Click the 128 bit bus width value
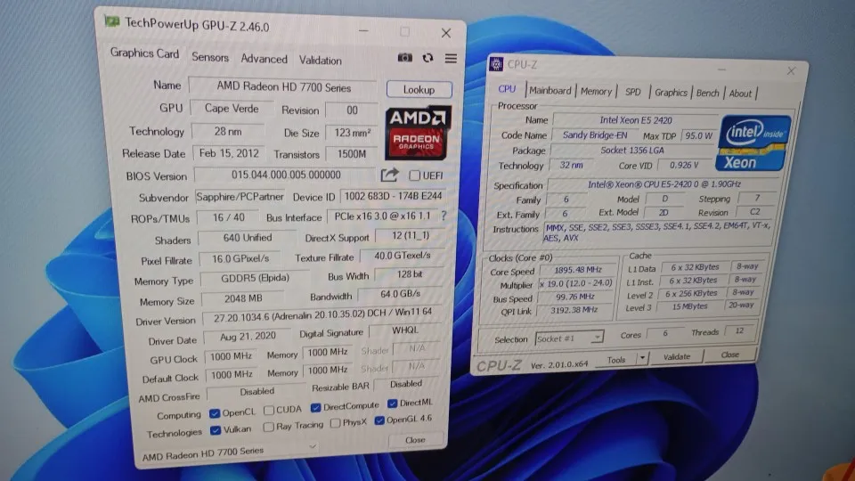This screenshot has width=855, height=481. [x=409, y=274]
